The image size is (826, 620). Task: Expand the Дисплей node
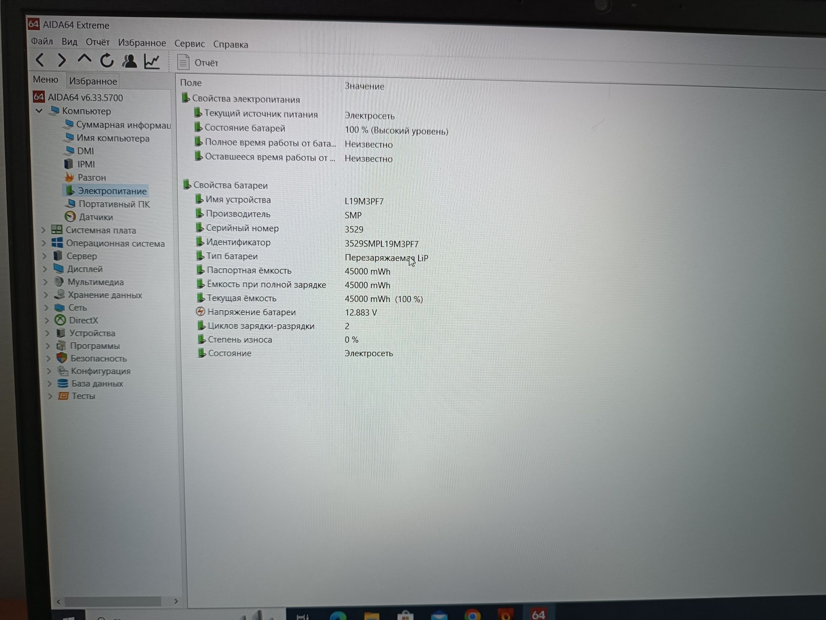pyautogui.click(x=45, y=269)
